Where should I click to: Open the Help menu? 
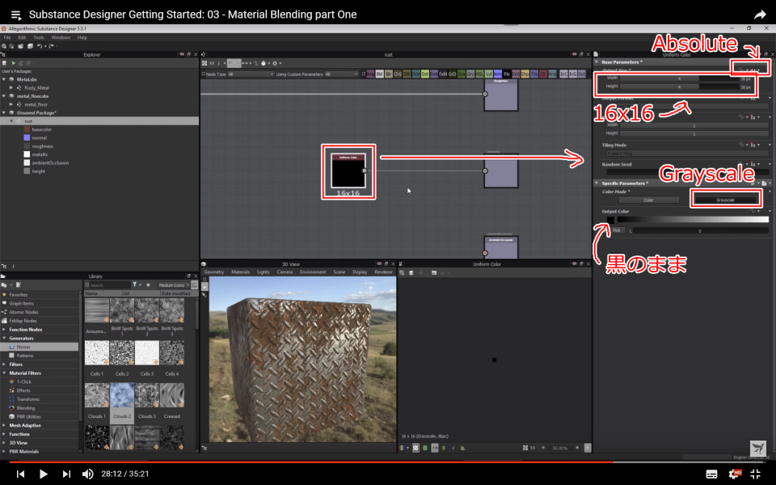(82, 38)
